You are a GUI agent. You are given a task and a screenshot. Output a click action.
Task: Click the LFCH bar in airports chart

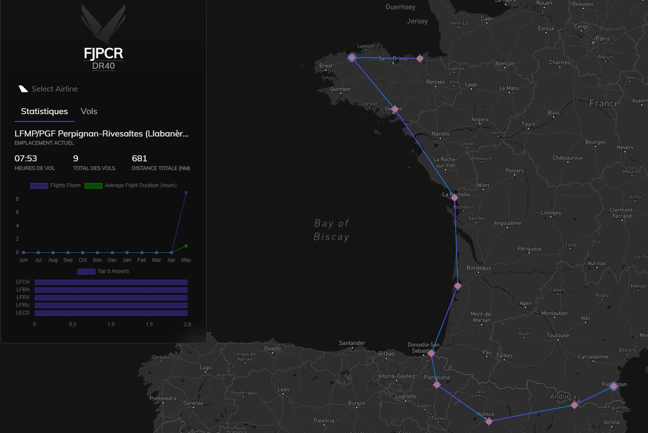point(111,282)
